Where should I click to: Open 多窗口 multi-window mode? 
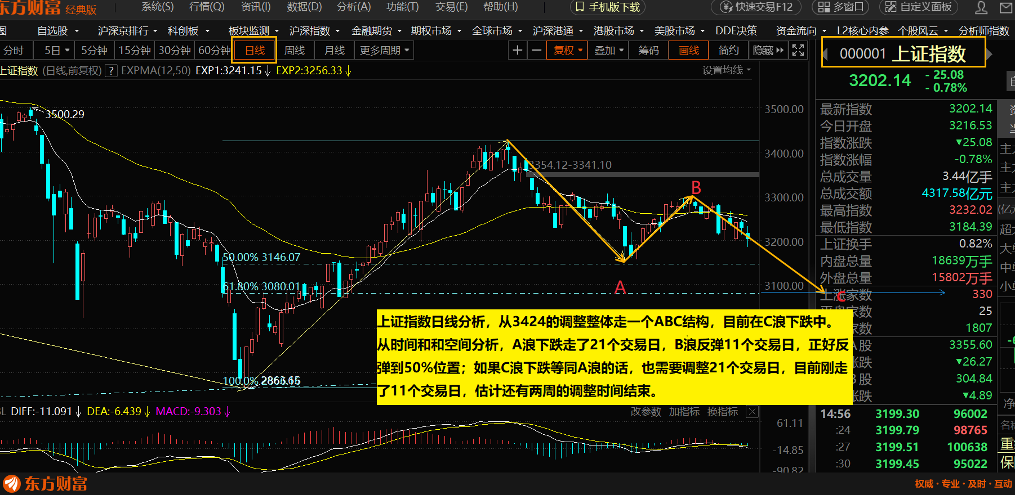[x=840, y=7]
